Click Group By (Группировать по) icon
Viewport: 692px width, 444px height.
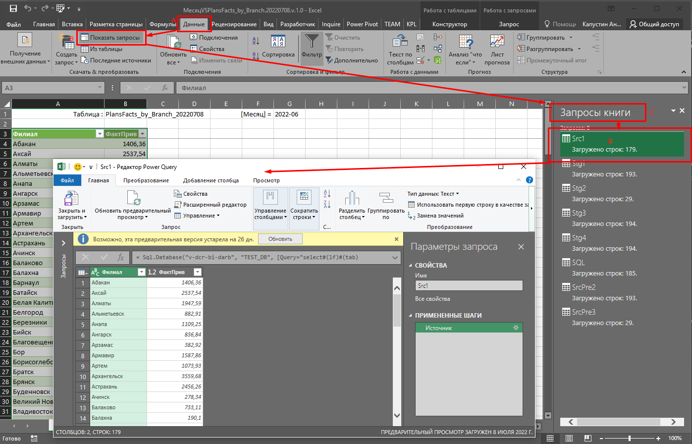(386, 198)
